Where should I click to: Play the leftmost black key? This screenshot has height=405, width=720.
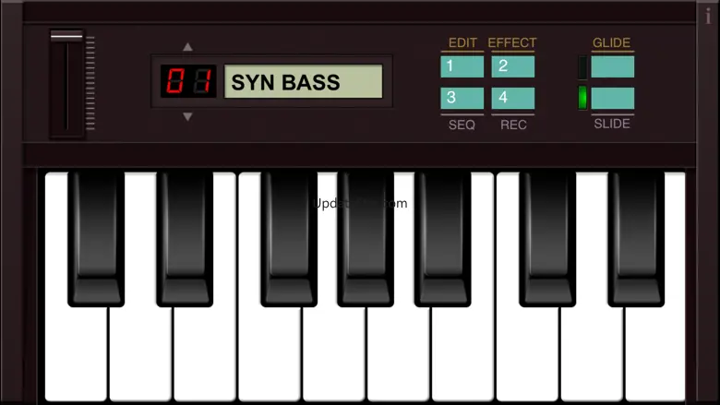[x=96, y=239]
